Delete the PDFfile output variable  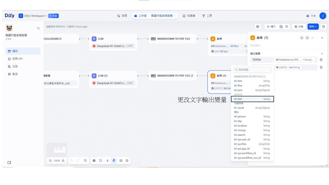pos(321,60)
